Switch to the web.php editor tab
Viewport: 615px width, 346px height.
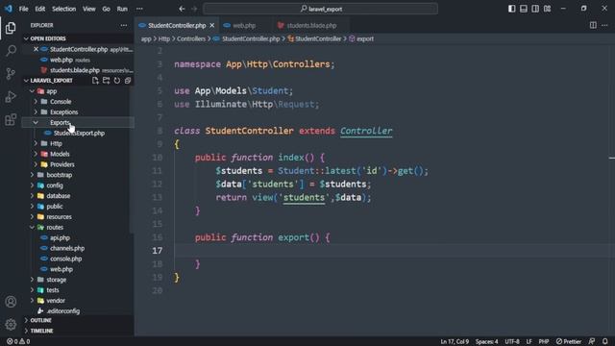point(244,25)
